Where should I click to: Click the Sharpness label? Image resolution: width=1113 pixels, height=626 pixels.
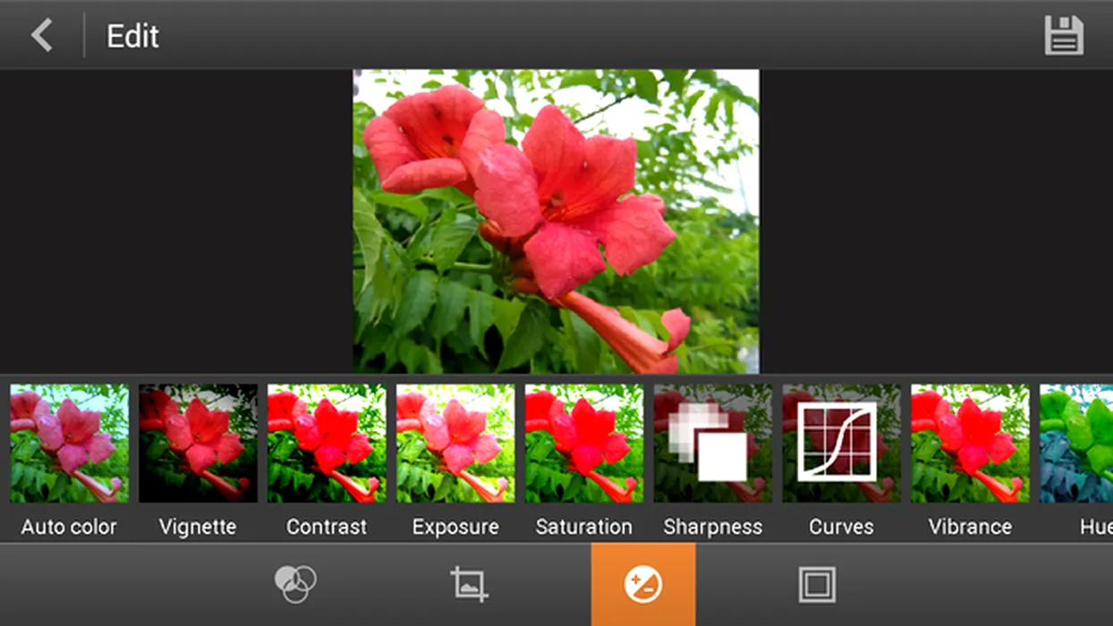(x=713, y=527)
